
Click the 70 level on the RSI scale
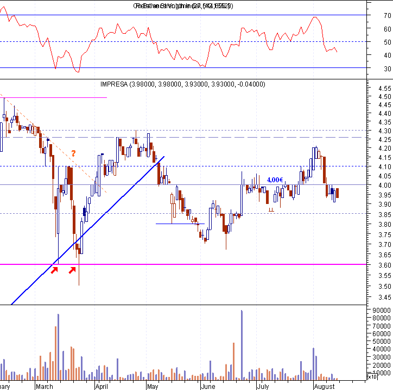[387, 16]
